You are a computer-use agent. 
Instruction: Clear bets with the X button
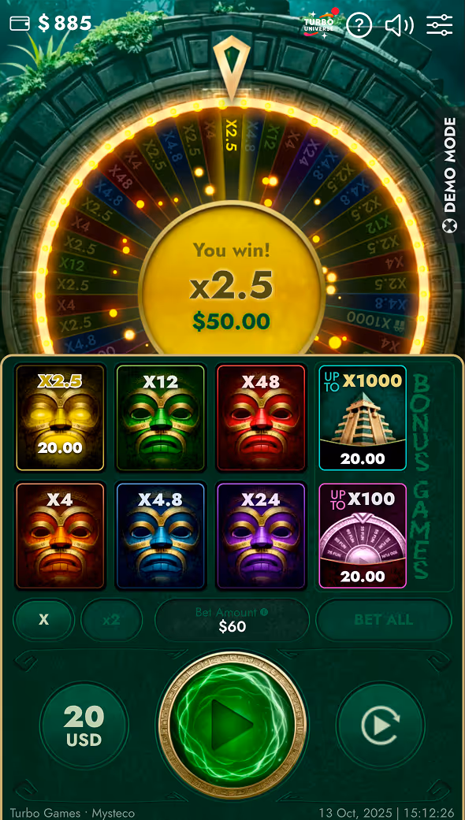pyautogui.click(x=44, y=620)
